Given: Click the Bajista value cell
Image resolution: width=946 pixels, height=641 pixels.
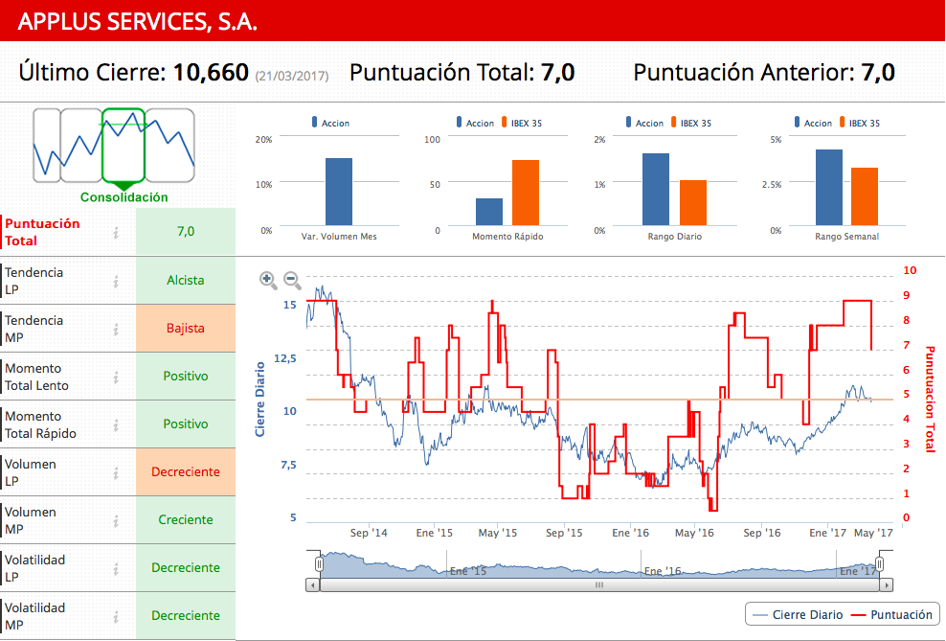Looking at the screenshot, I should pos(186,329).
